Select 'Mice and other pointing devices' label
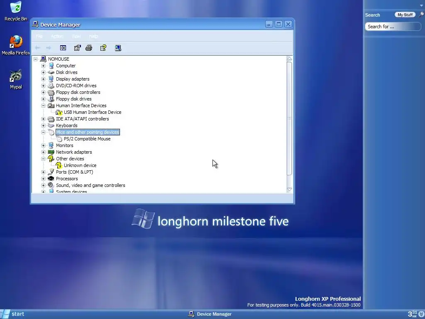The image size is (425, 319). pyautogui.click(x=88, y=132)
